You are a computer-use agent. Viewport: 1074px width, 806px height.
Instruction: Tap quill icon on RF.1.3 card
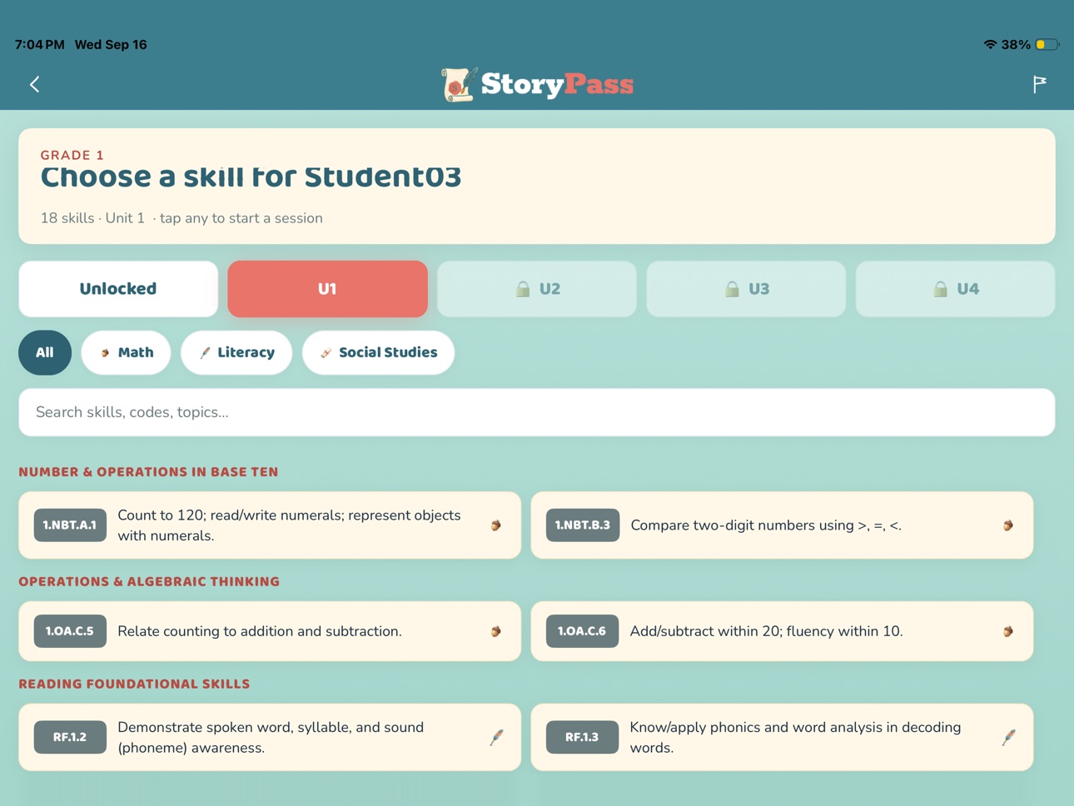(x=1008, y=737)
